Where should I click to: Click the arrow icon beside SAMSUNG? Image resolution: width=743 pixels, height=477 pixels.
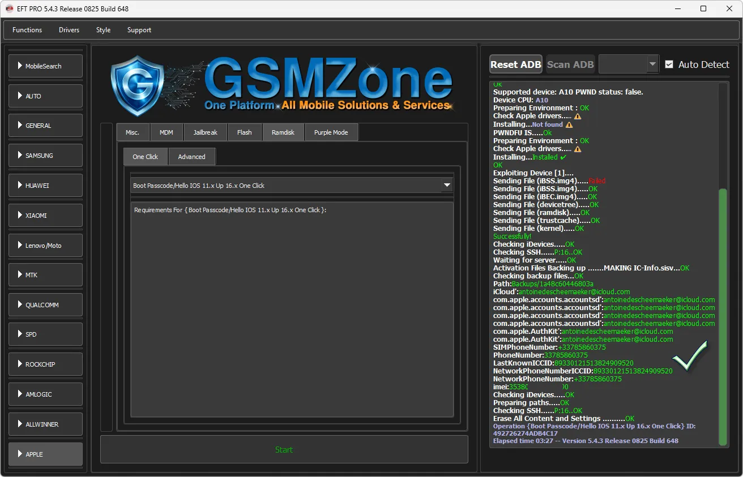[20, 156]
